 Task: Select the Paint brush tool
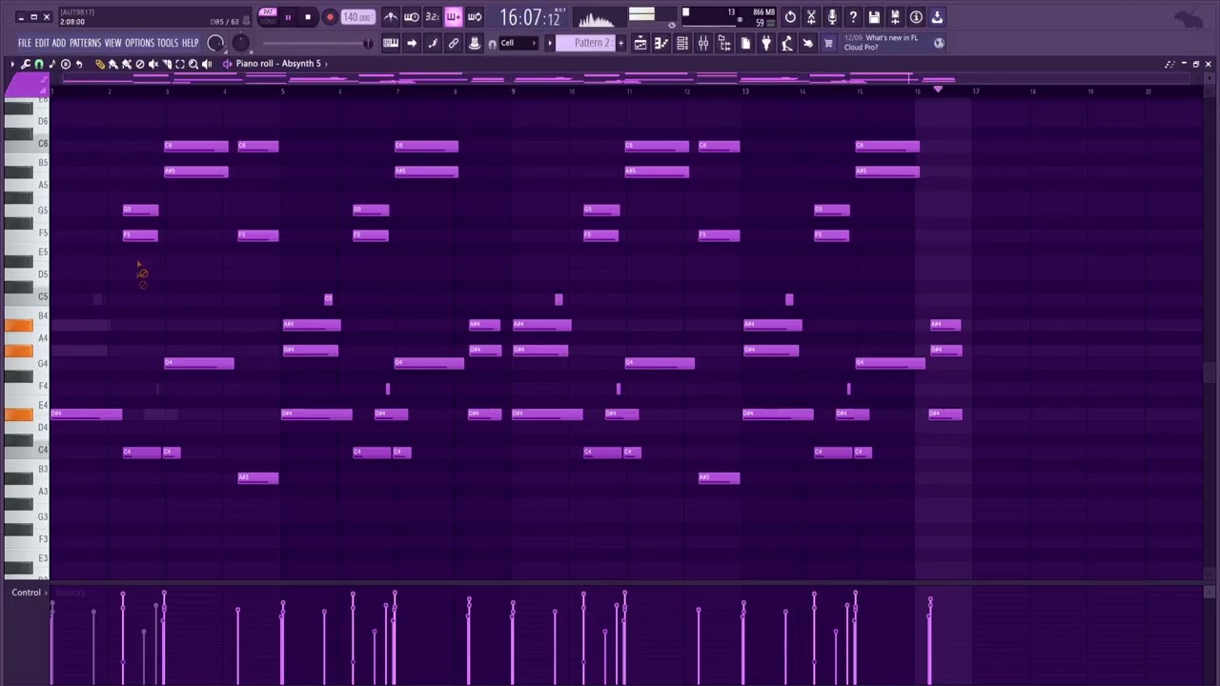(113, 64)
